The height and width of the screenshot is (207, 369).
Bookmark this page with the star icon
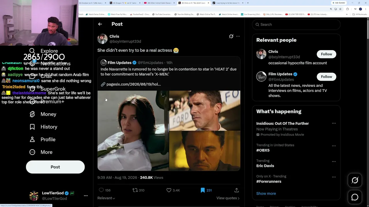pos(340,9)
